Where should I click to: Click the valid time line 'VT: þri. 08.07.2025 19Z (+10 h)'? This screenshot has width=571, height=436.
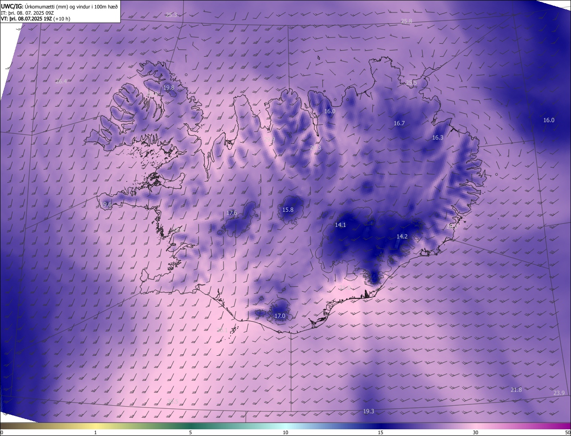36,19
